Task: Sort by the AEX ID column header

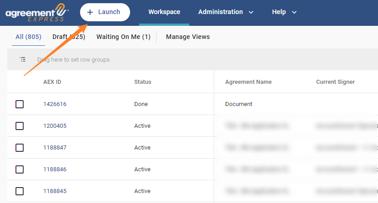Action: tap(52, 82)
